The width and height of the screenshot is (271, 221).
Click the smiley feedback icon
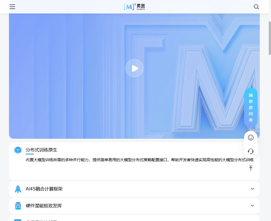coord(251,138)
